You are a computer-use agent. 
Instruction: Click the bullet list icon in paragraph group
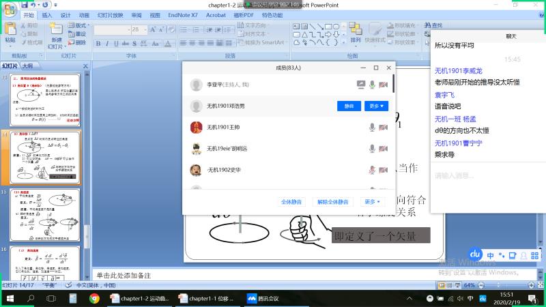click(184, 29)
